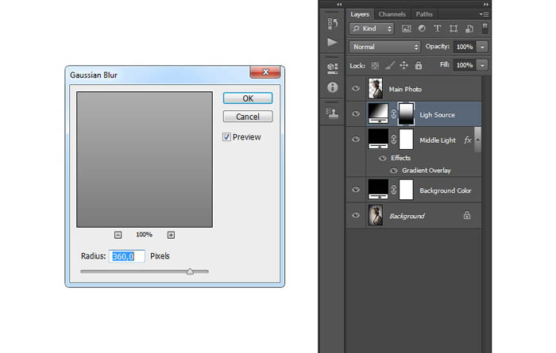The height and width of the screenshot is (353, 556).
Task: Open the Clone Source stamp panel icon
Action: point(332,113)
